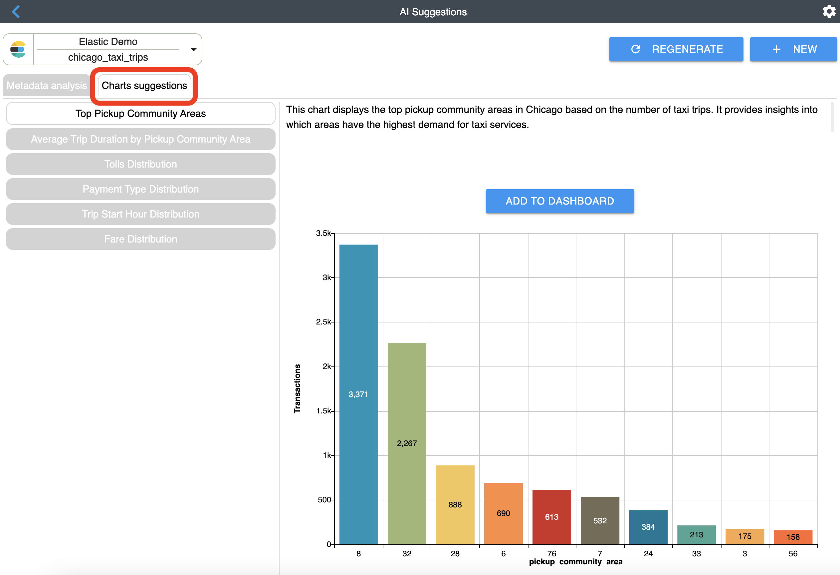Show the Trip Start Hour Distribution chart
Viewport: 840px width, 575px height.
pyautogui.click(x=140, y=214)
